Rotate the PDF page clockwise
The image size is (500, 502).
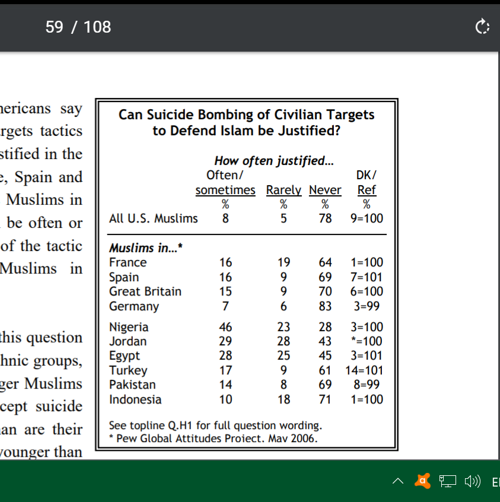[x=482, y=27]
